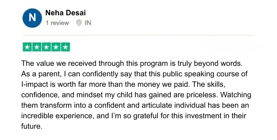Click the word "Watching" in the review

point(236,95)
